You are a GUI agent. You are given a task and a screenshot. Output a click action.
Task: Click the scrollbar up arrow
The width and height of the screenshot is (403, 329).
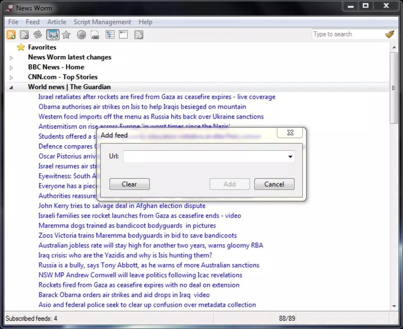pos(394,47)
